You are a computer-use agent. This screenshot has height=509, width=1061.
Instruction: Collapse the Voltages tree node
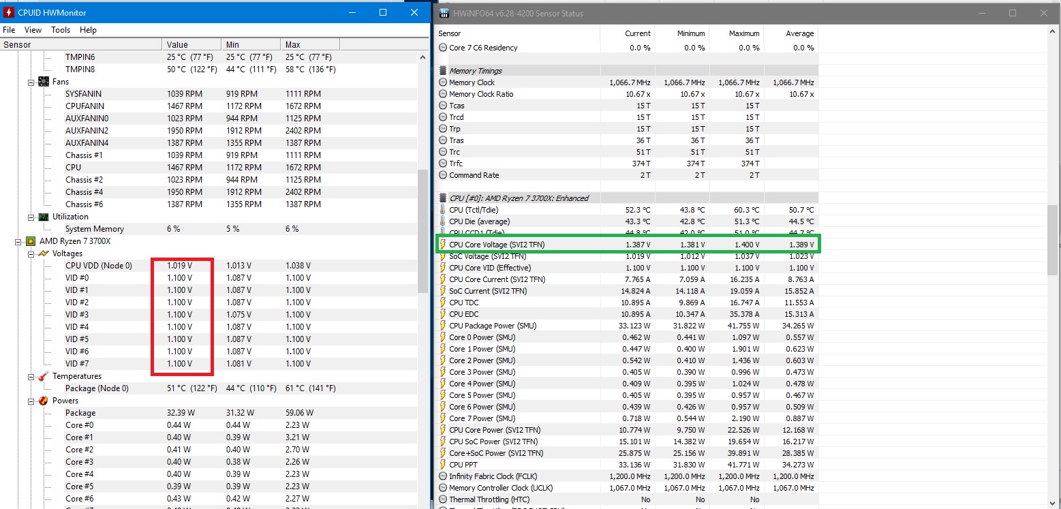31,253
